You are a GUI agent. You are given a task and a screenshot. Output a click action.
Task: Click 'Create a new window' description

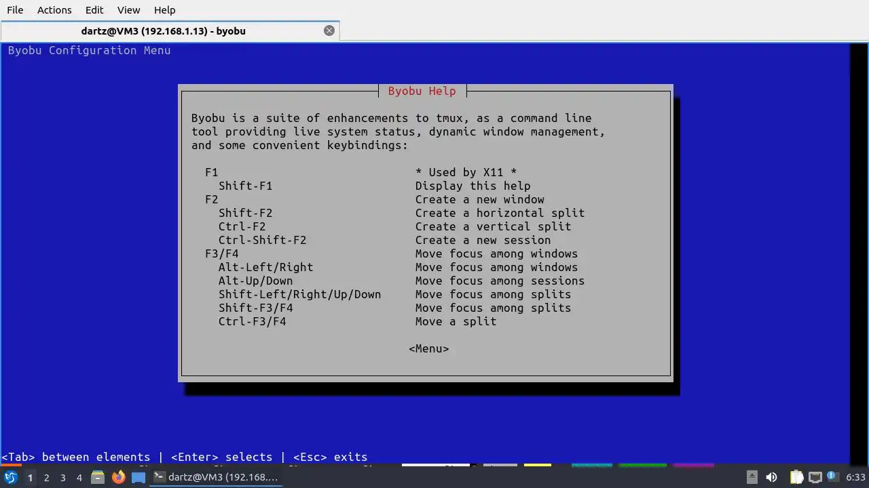pyautogui.click(x=479, y=199)
